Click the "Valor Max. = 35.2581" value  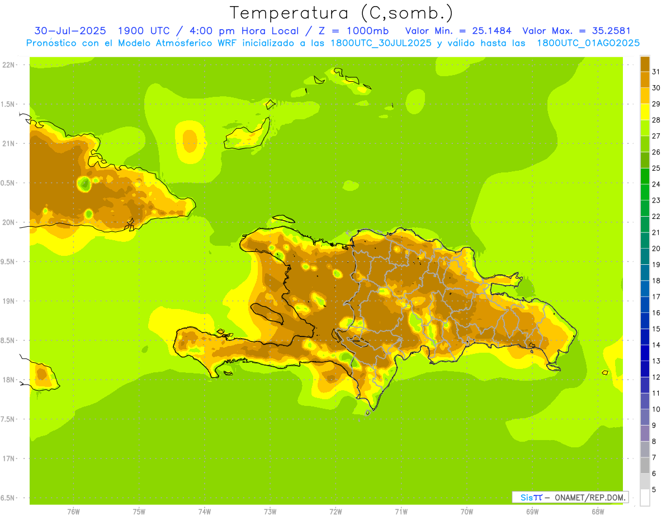pos(577,31)
